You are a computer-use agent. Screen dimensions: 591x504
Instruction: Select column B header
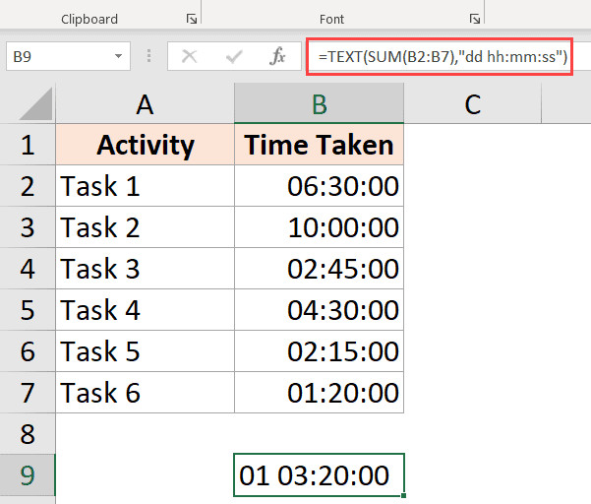[x=319, y=104]
